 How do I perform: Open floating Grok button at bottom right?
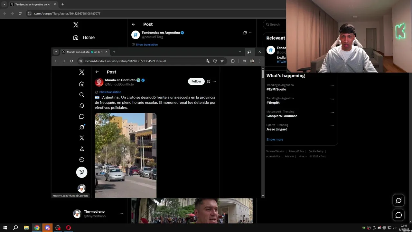point(399,200)
